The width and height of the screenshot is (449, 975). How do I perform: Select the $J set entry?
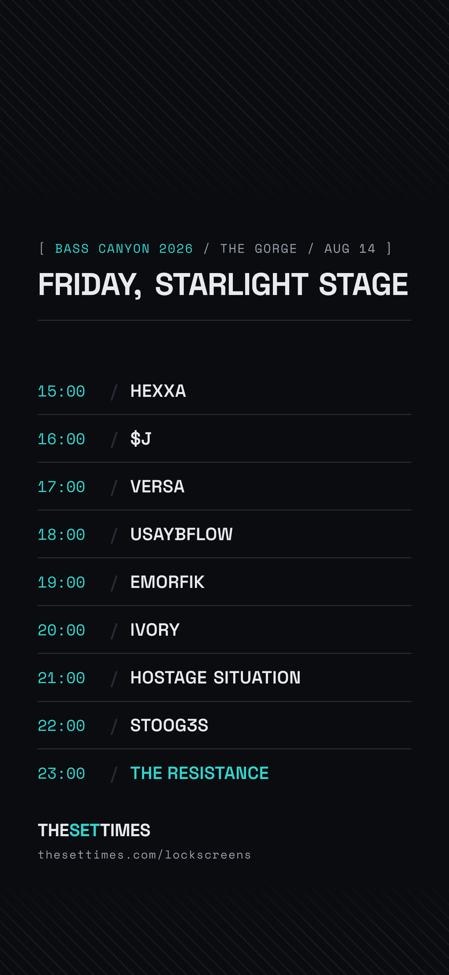point(141,439)
